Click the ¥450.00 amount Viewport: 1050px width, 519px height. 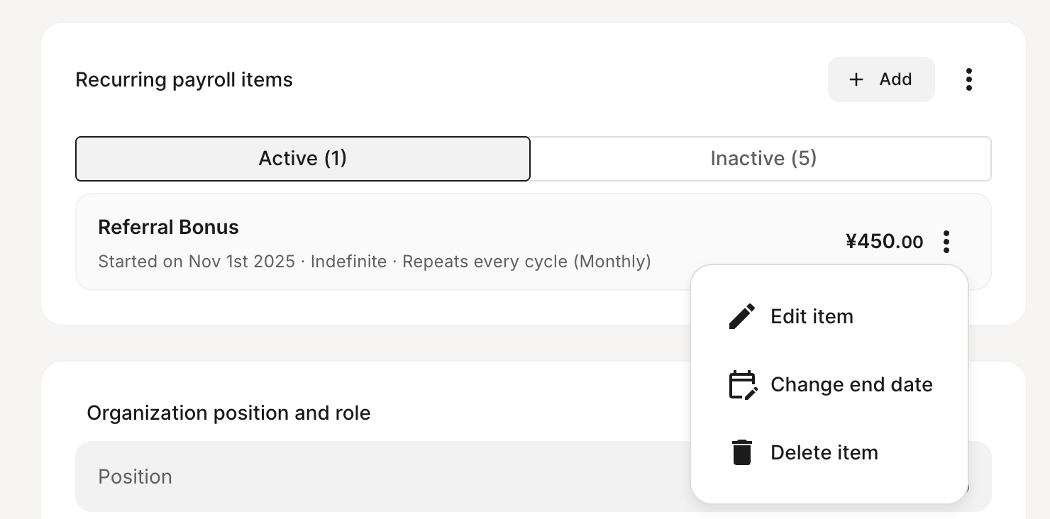[884, 242]
